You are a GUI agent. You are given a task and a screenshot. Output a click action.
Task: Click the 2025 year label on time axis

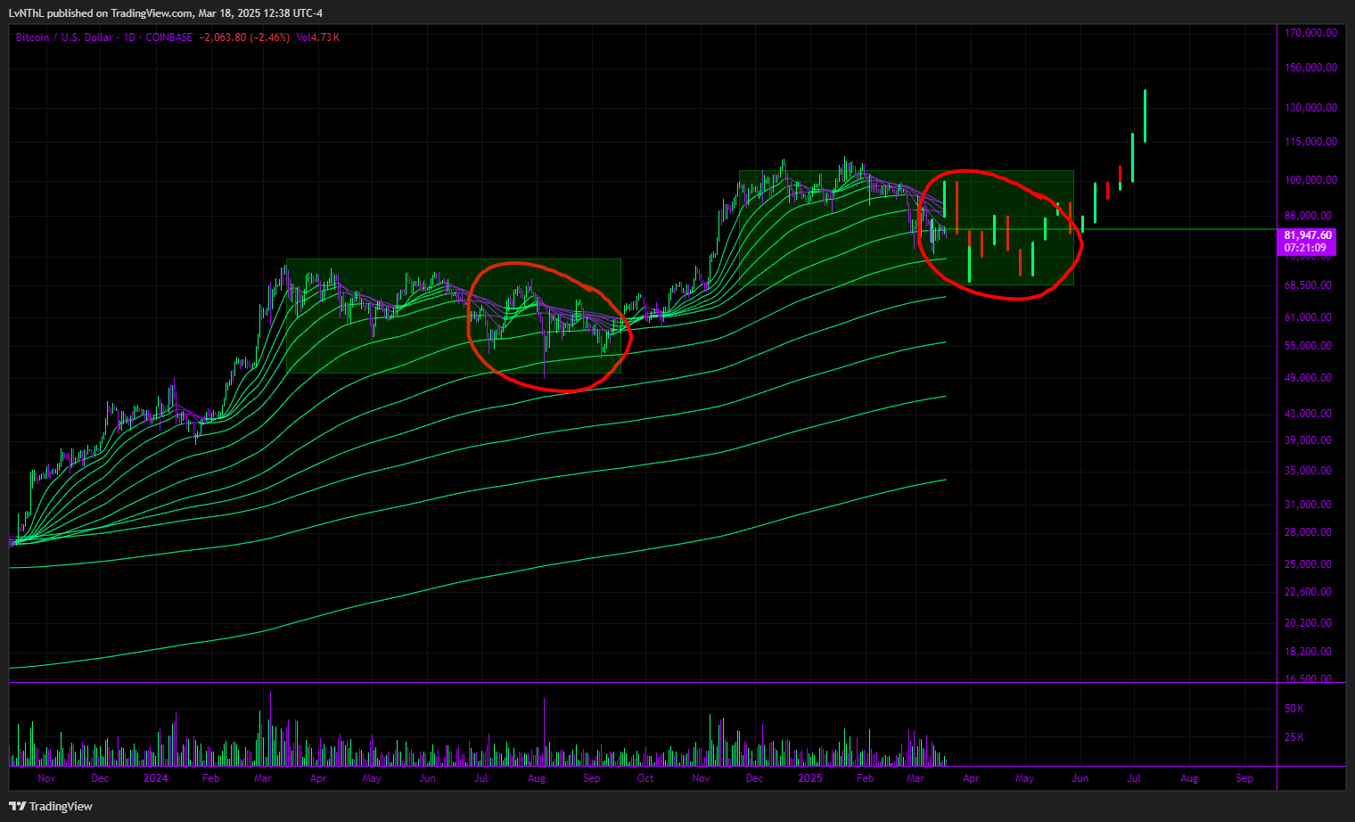810,778
